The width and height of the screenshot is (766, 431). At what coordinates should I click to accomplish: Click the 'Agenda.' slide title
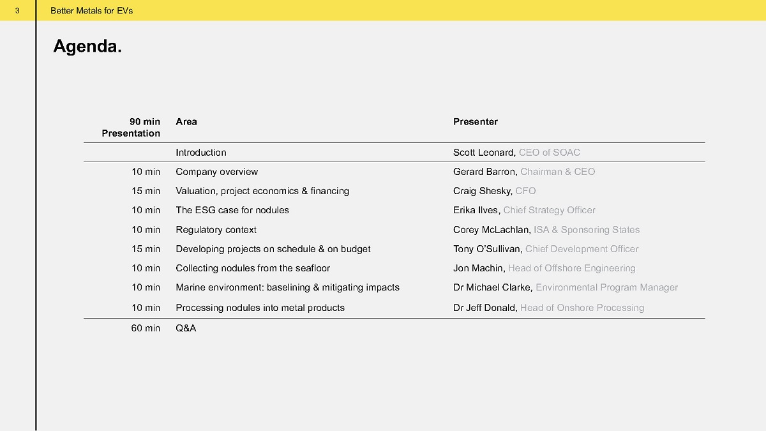87,47
